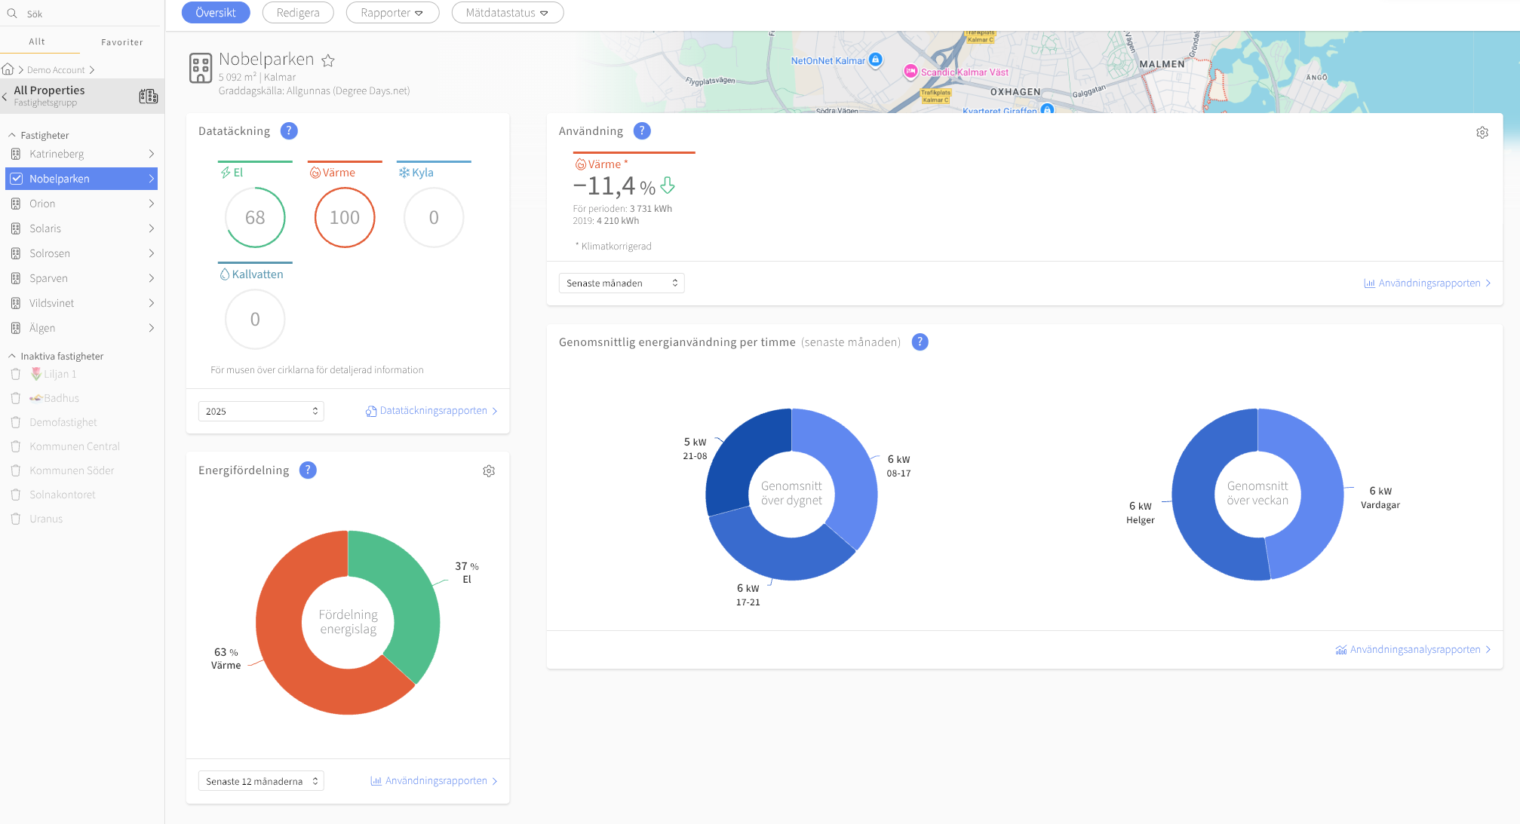Click the Energifördelning help question mark

click(308, 470)
